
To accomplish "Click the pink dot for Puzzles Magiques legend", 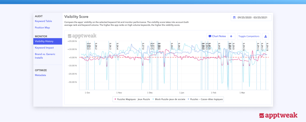I will pos(116,99).
